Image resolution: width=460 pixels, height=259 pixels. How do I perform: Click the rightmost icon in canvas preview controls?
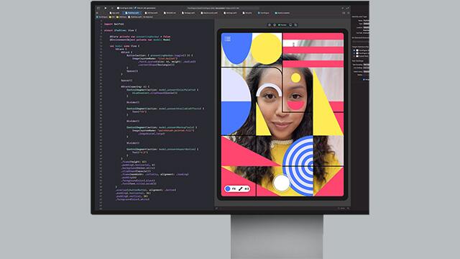click(x=295, y=25)
